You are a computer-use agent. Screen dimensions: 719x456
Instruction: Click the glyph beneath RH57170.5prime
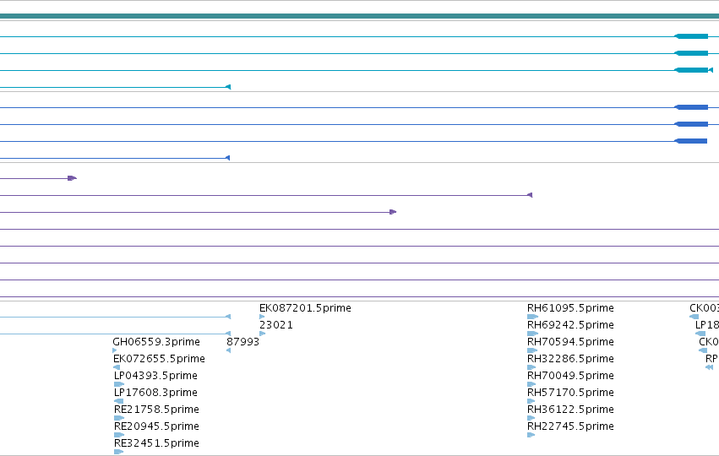pos(531,401)
